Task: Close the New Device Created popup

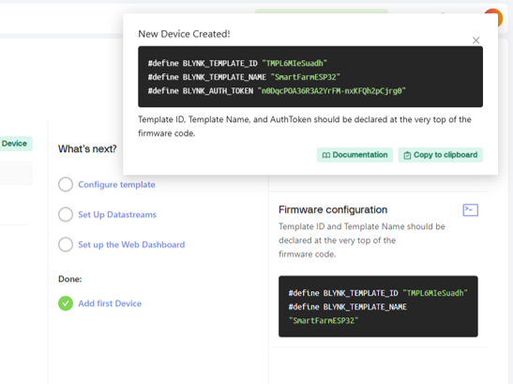Action: 475,40
